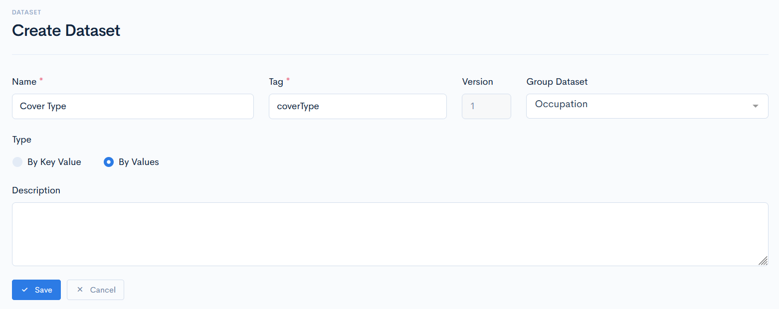
Task: Click the chevron on Group Dataset dropdown
Action: [756, 106]
